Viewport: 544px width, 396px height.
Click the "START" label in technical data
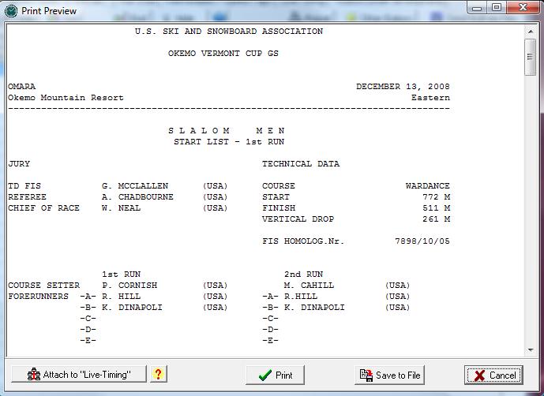pos(276,197)
